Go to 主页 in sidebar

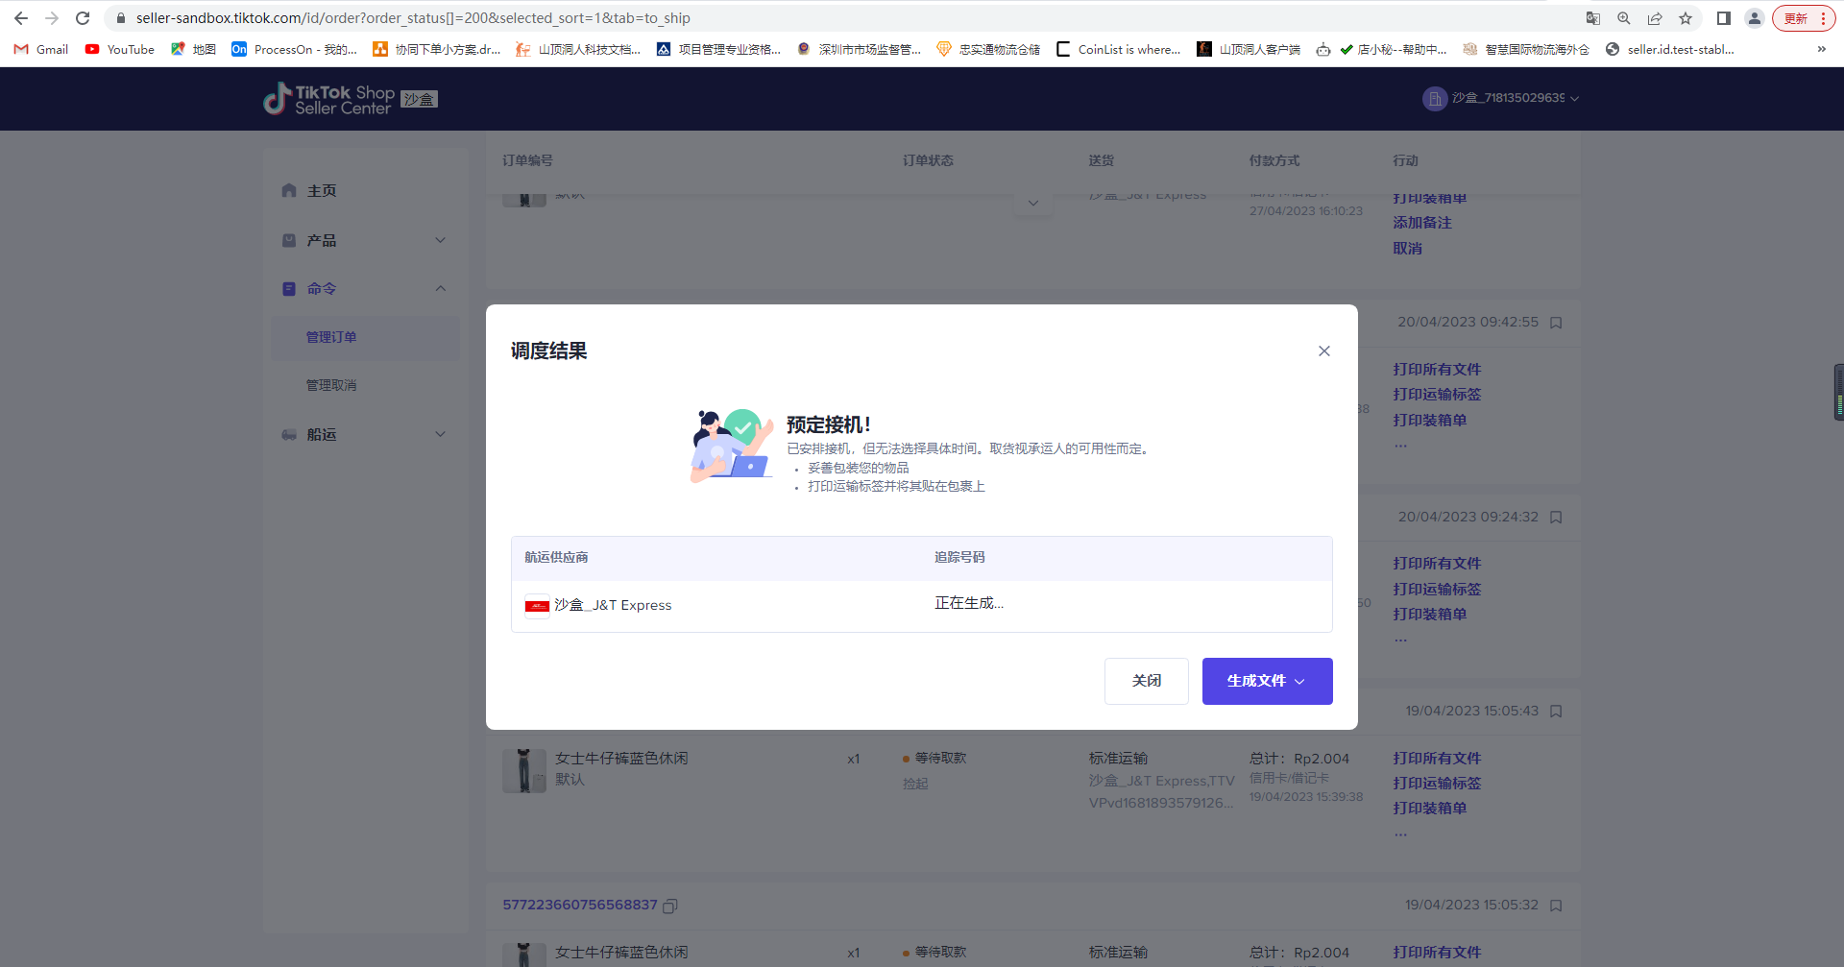pos(322,191)
